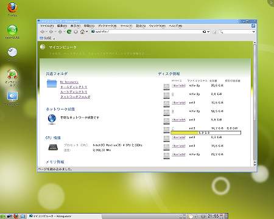This screenshot has height=219, width=274.
Task: Open the green SUSE start menu in taskbar
Action: click(x=3, y=216)
